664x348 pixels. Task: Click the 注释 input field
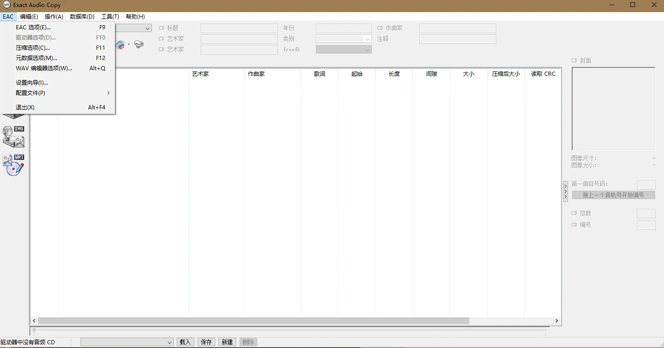click(x=458, y=39)
